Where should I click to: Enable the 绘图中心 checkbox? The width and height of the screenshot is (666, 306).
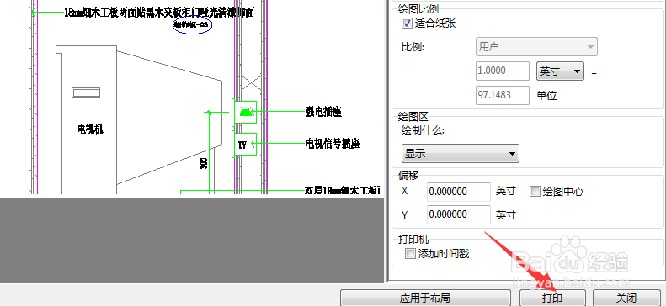tap(535, 192)
